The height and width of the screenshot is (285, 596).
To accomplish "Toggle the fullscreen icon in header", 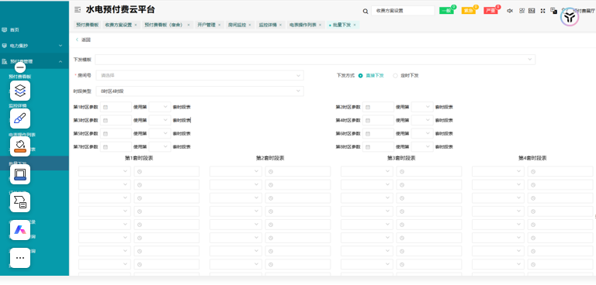I will pos(542,11).
